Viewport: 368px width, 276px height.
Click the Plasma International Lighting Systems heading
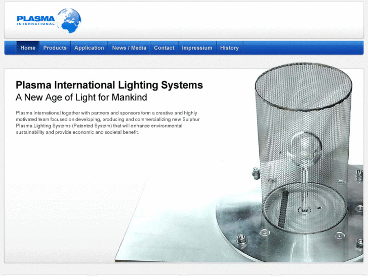coord(109,85)
